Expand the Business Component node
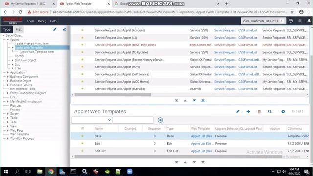This screenshot has height=176, width=313. (x=8, y=77)
